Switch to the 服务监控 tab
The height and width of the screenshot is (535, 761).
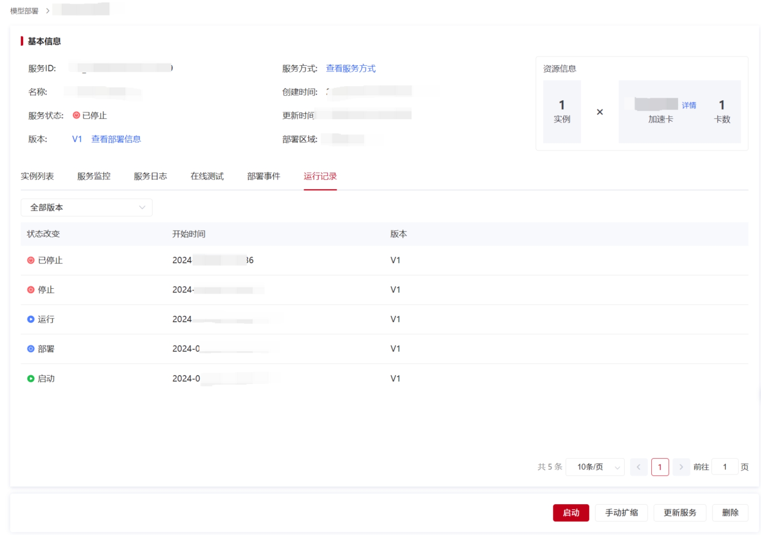94,176
